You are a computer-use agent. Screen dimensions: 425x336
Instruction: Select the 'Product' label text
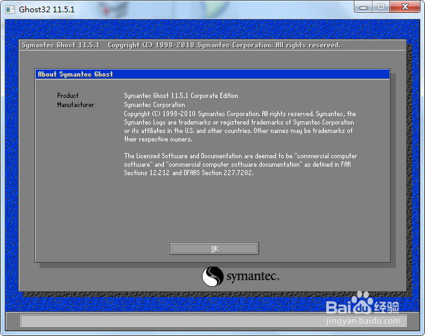click(x=68, y=95)
